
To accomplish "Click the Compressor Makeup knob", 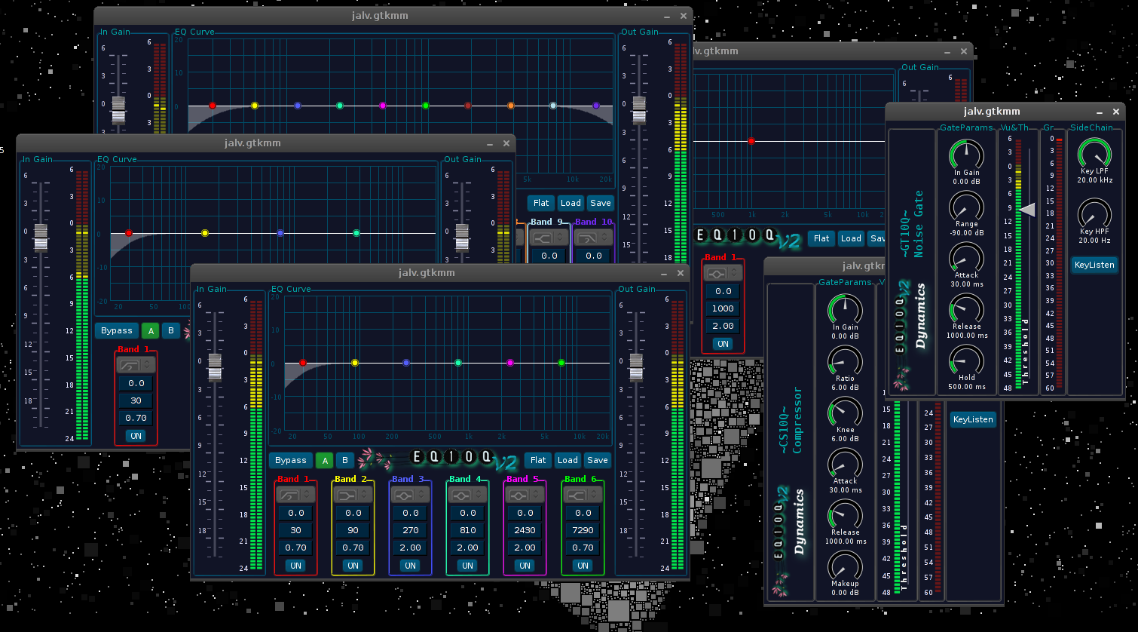I will coord(845,566).
